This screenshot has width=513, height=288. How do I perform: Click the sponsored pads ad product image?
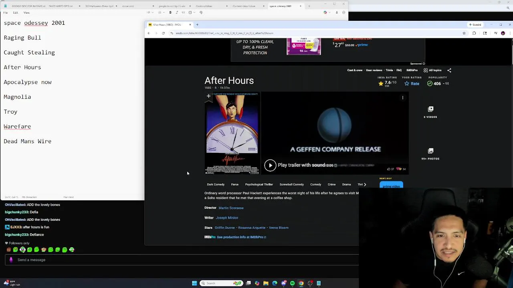click(304, 46)
